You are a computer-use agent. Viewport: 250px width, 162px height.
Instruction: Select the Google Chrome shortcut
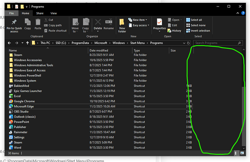pos(24,101)
